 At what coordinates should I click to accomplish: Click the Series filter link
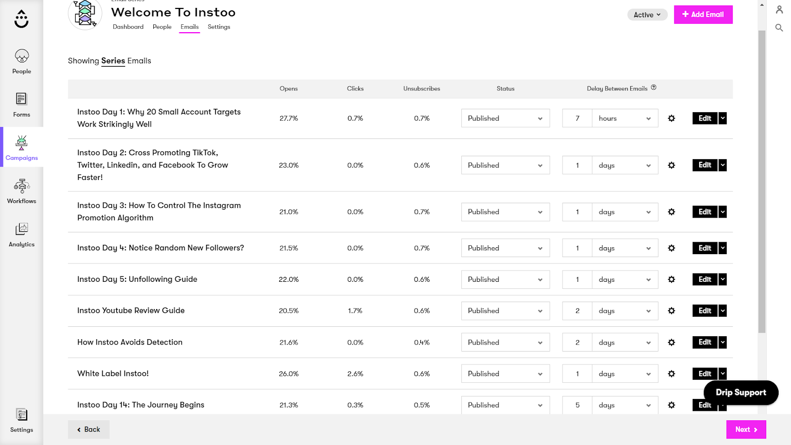click(x=113, y=61)
